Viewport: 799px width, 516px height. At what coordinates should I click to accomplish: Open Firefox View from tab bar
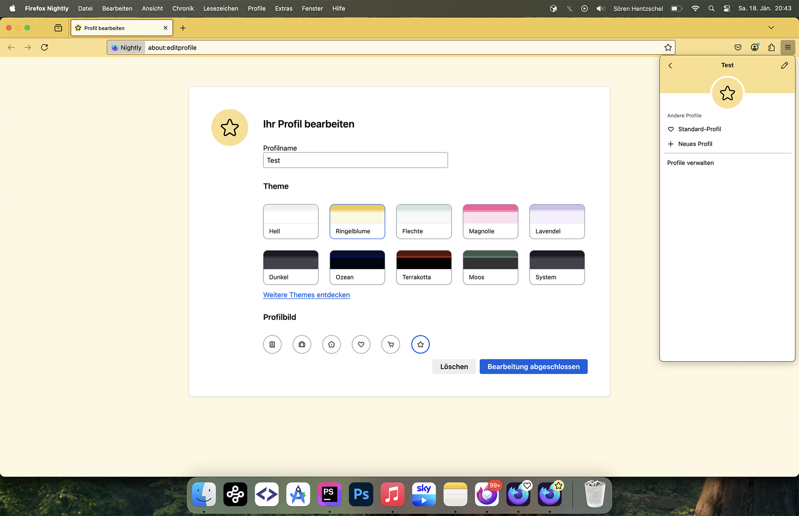click(x=58, y=28)
